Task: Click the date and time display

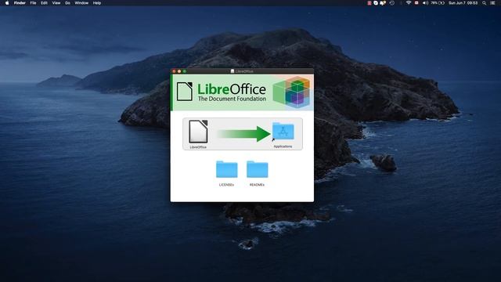Action: [x=463, y=3]
